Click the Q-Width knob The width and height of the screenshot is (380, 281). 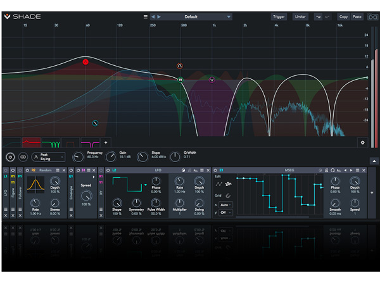pos(175,157)
